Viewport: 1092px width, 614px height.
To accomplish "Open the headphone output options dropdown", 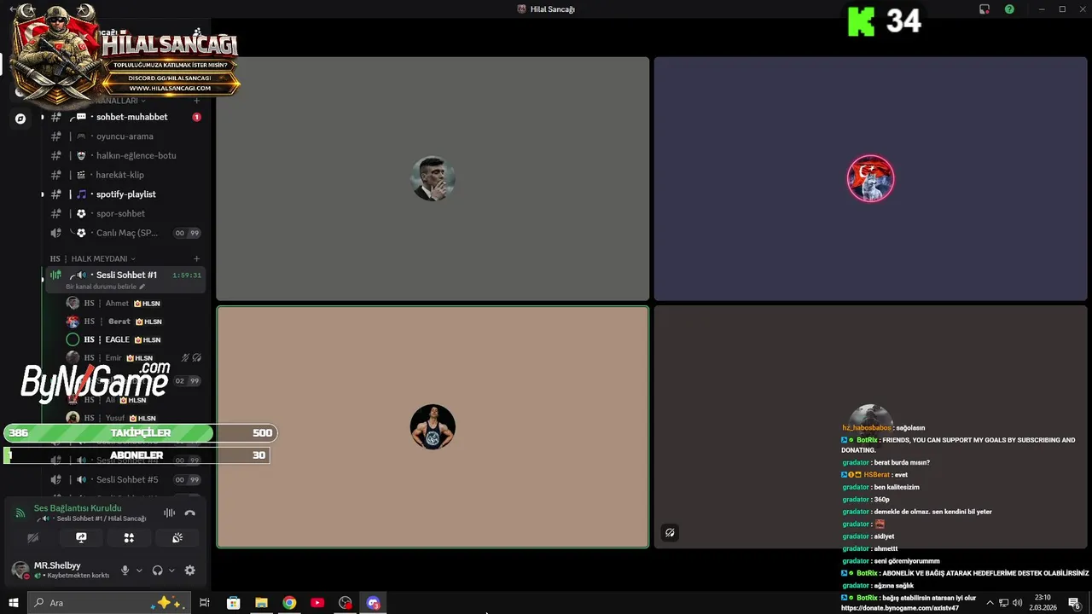I will [x=171, y=571].
